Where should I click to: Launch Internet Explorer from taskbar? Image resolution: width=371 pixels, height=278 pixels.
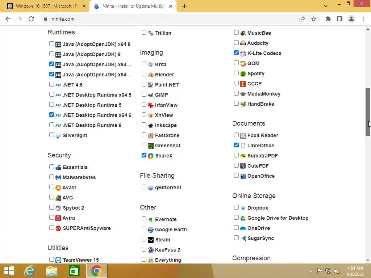tap(29, 271)
